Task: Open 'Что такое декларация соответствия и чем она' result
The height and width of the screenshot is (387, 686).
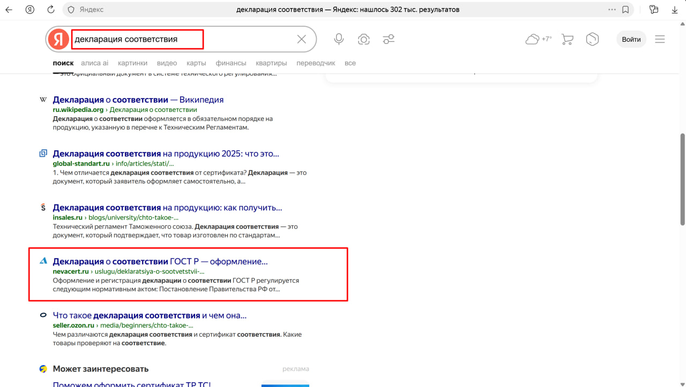Action: [150, 315]
